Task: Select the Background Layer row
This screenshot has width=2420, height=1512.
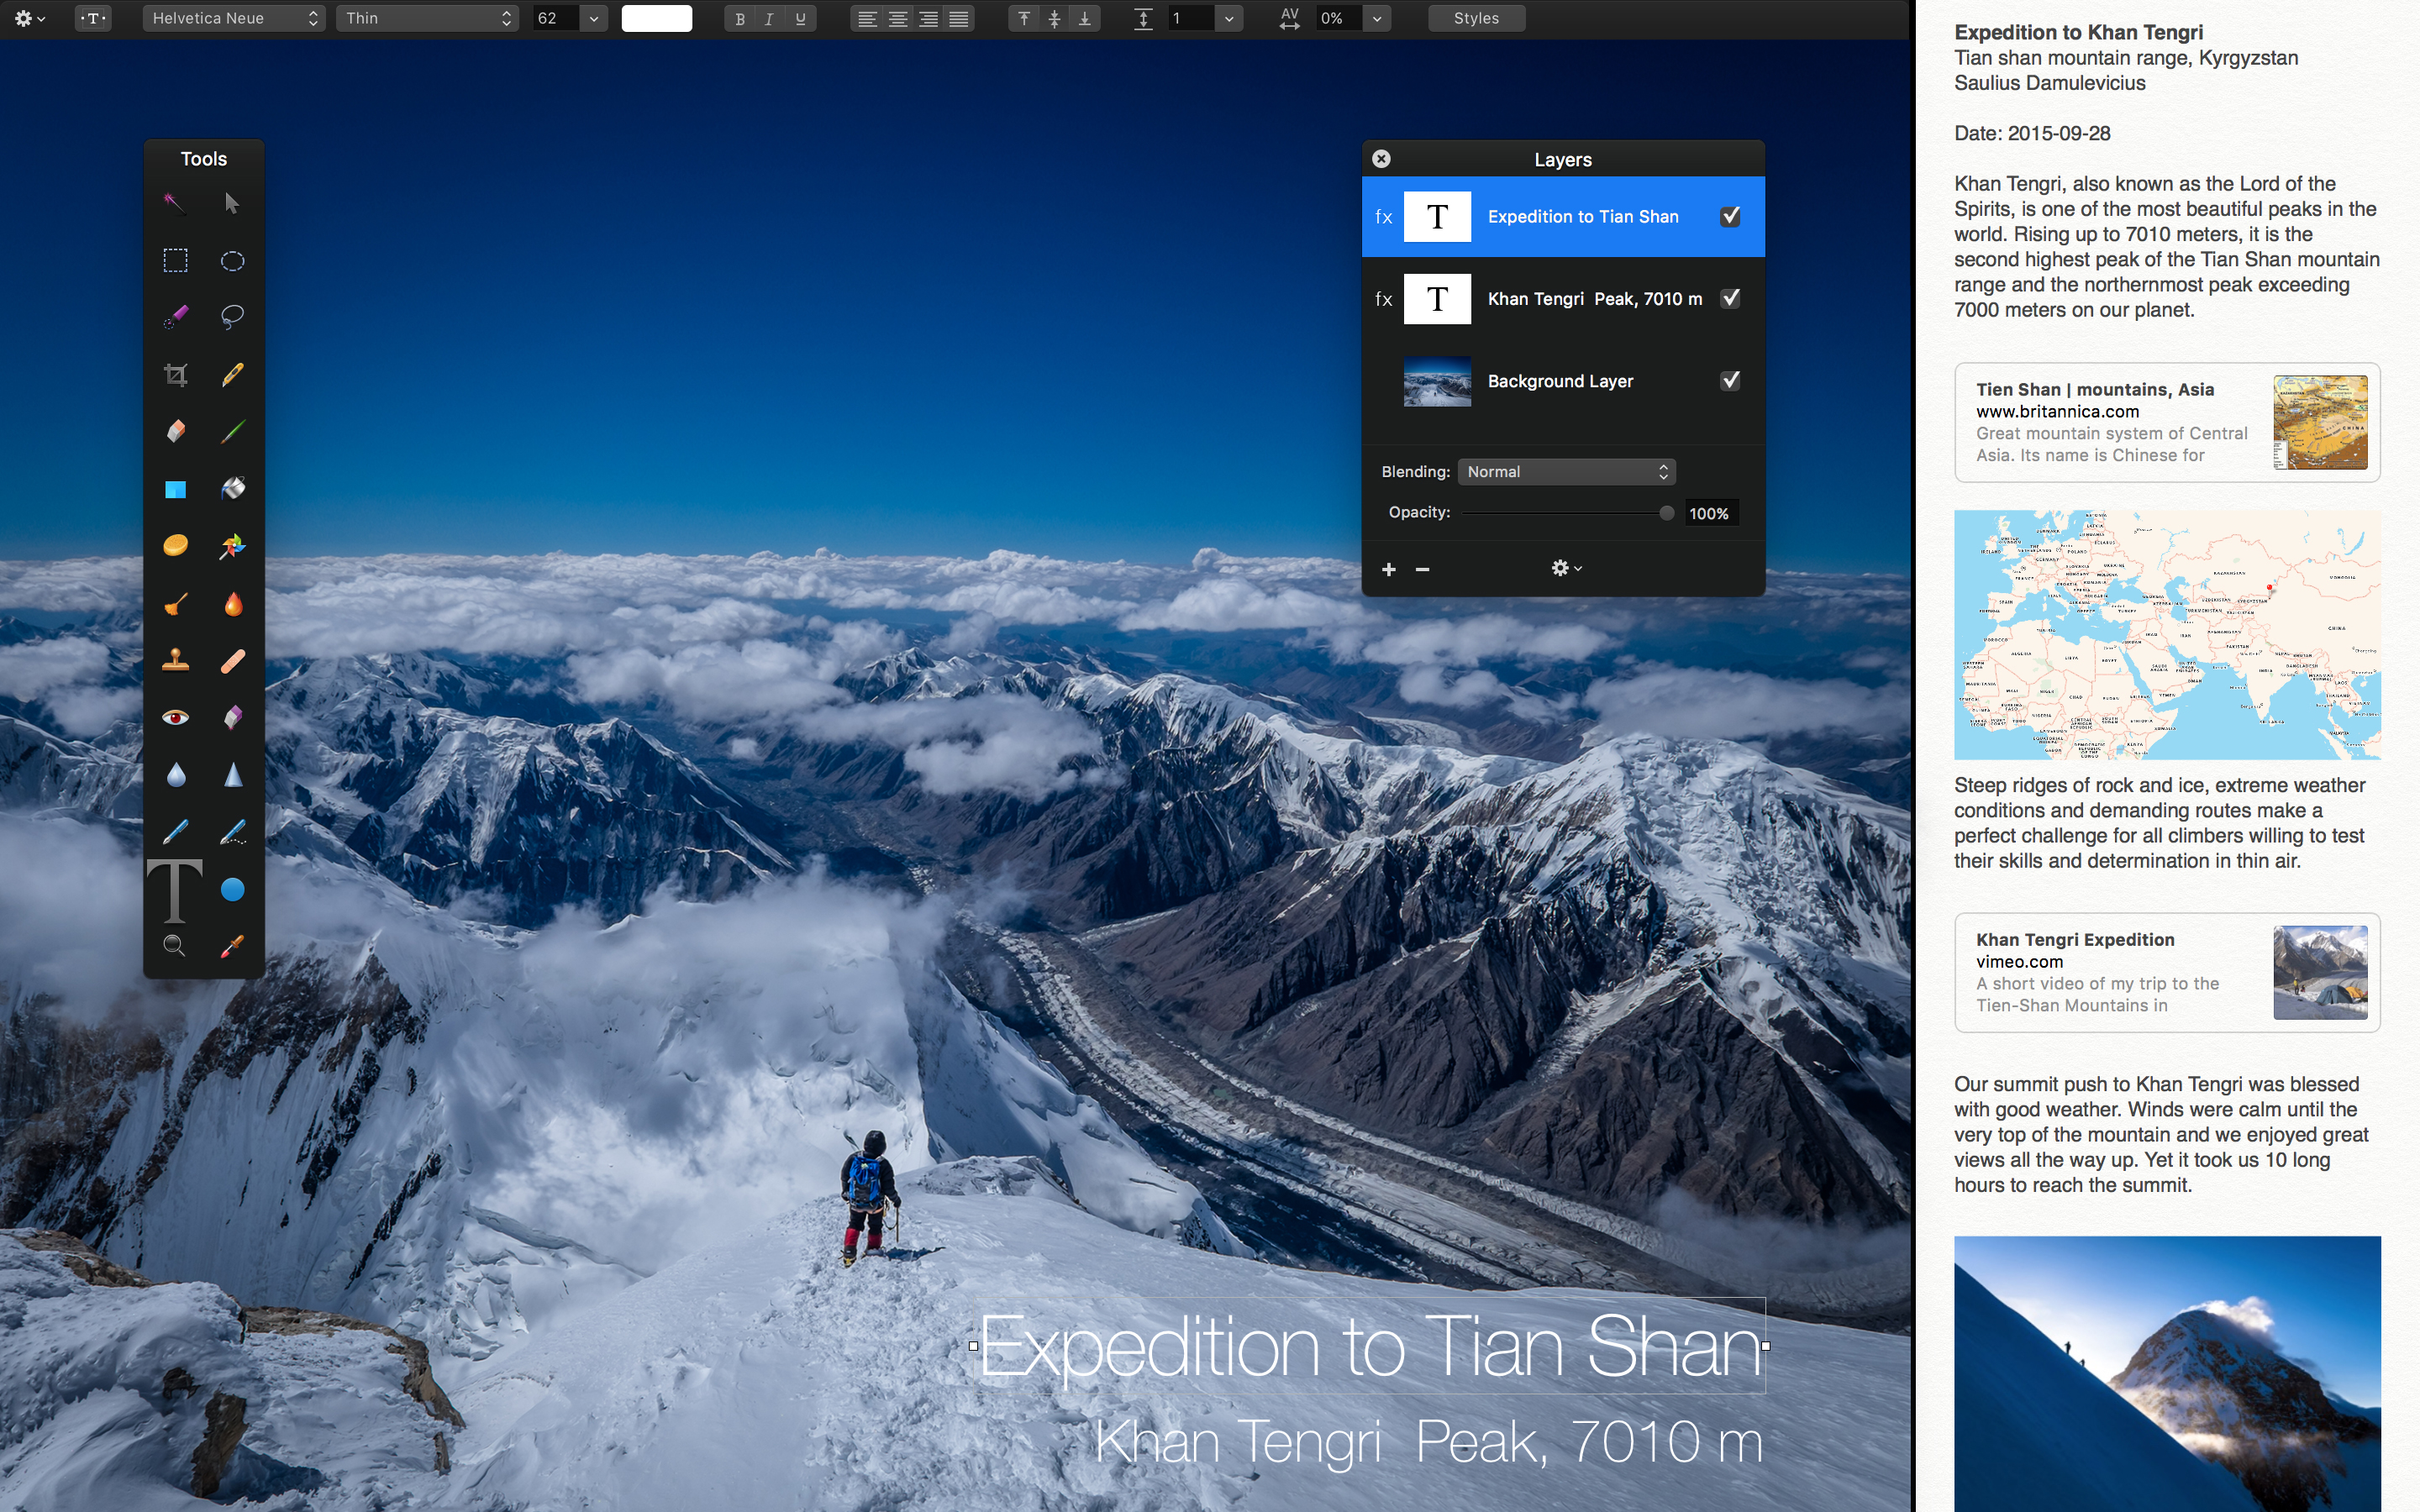Action: pyautogui.click(x=1560, y=381)
